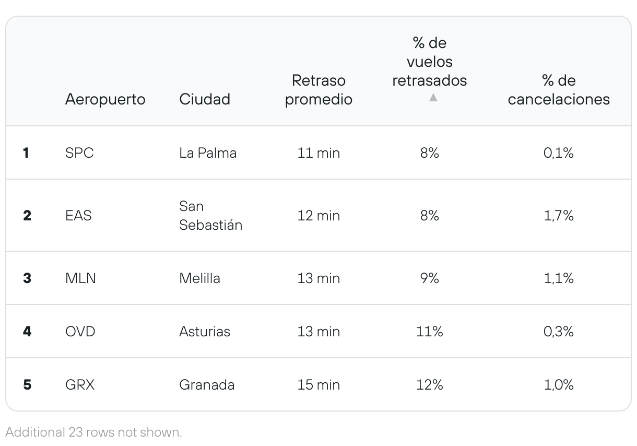Select the SPC airport cell

click(79, 153)
